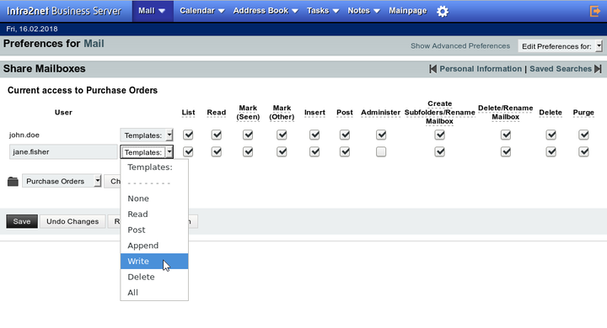Viewport: 607px width, 328px height.
Task: Enable Administer checkbox for jane.fisher
Action: pos(381,152)
